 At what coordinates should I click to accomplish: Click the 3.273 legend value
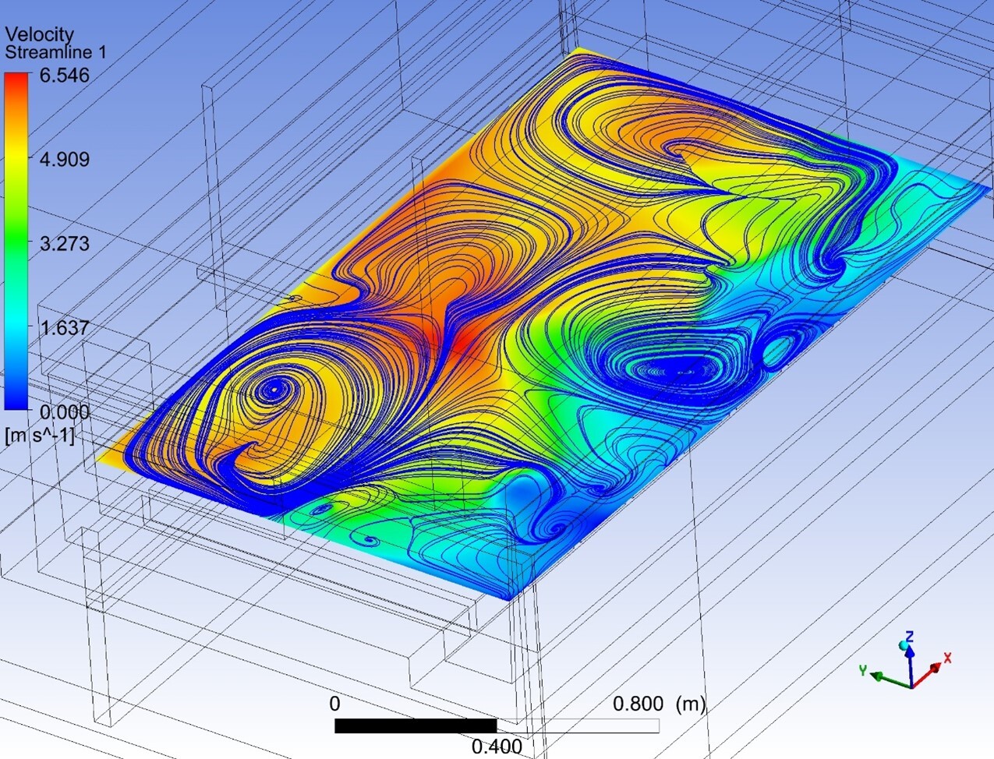(65, 244)
